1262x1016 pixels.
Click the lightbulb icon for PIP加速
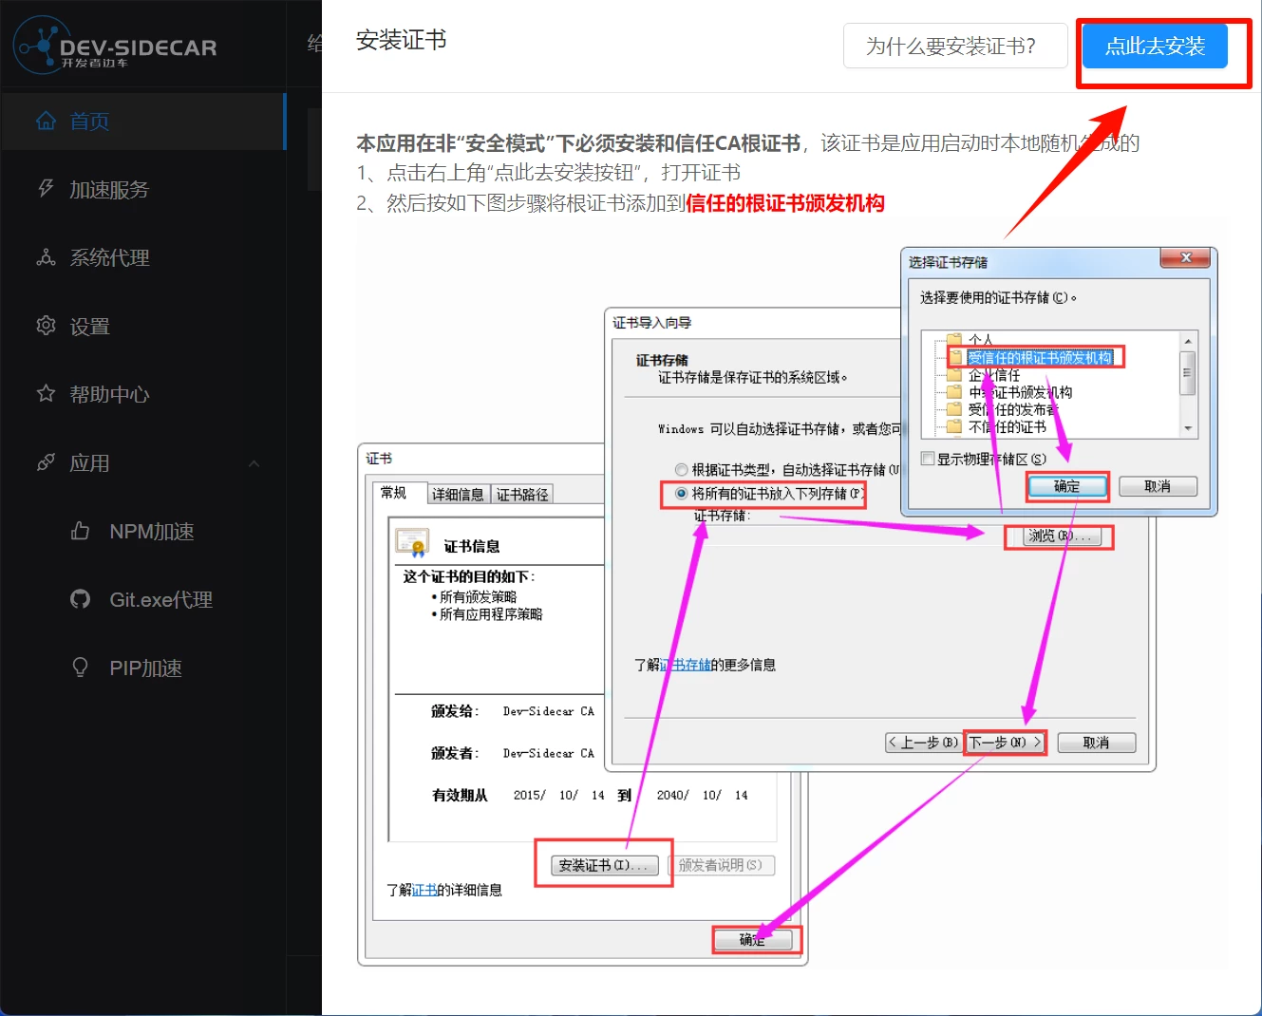click(81, 668)
